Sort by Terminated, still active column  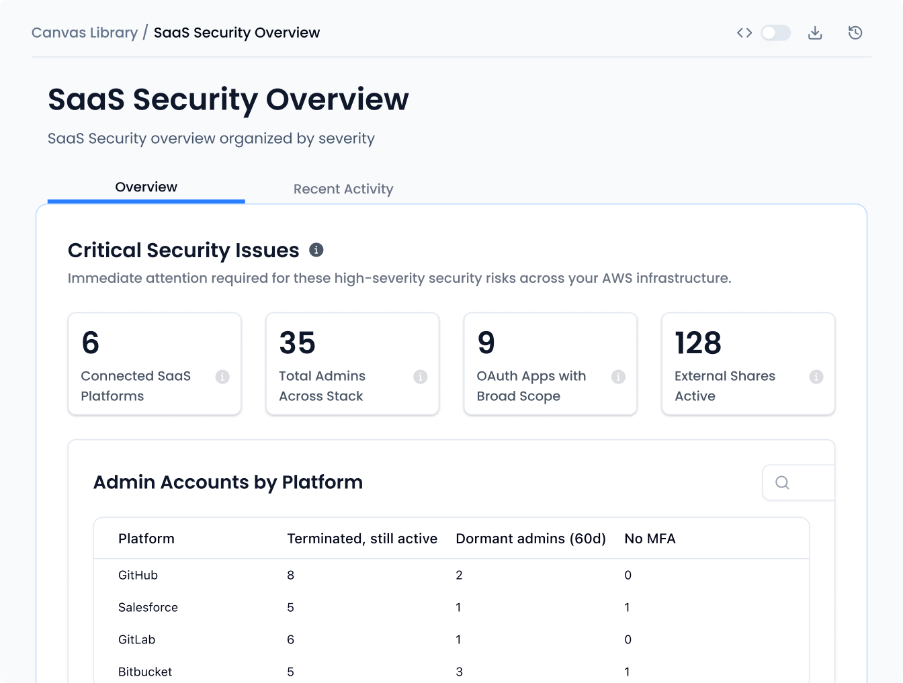361,539
